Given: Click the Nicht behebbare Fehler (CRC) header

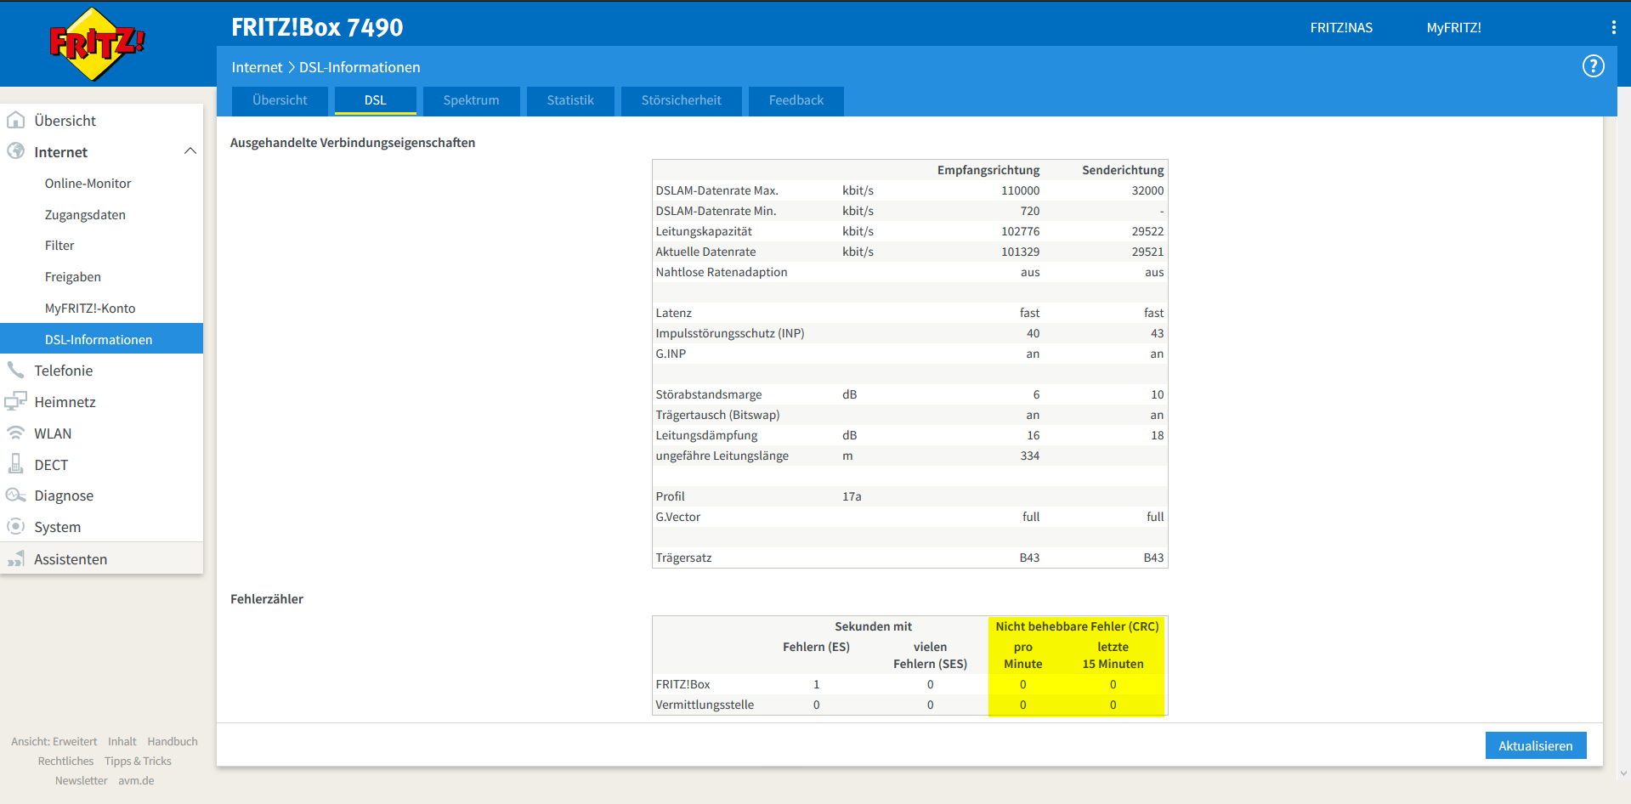Looking at the screenshot, I should coord(1077,626).
